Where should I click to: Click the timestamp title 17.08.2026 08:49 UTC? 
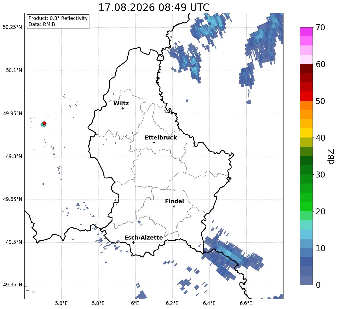154,7
